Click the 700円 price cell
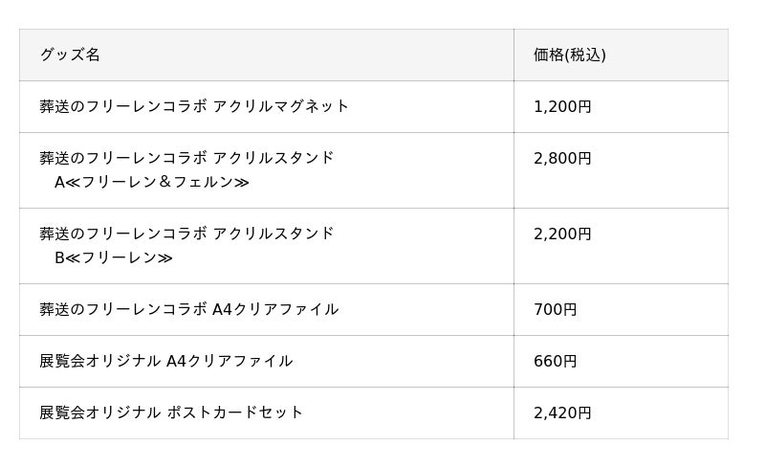The height and width of the screenshot is (468, 765). pyautogui.click(x=621, y=310)
